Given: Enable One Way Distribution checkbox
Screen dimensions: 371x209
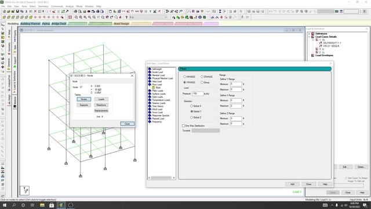Looking at the screenshot, I should [x=183, y=125].
